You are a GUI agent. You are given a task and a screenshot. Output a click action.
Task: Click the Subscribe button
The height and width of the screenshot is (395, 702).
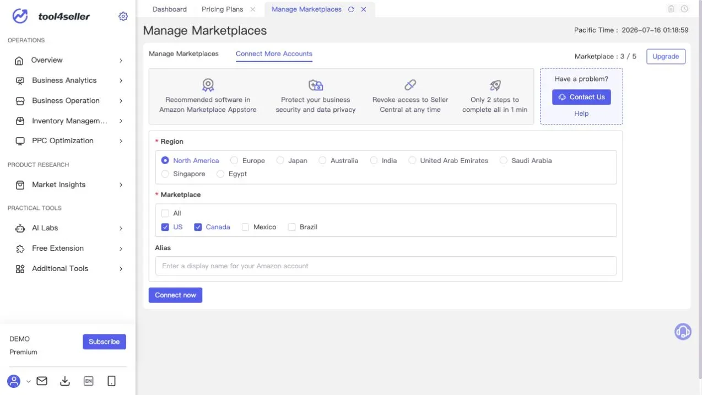(x=104, y=342)
